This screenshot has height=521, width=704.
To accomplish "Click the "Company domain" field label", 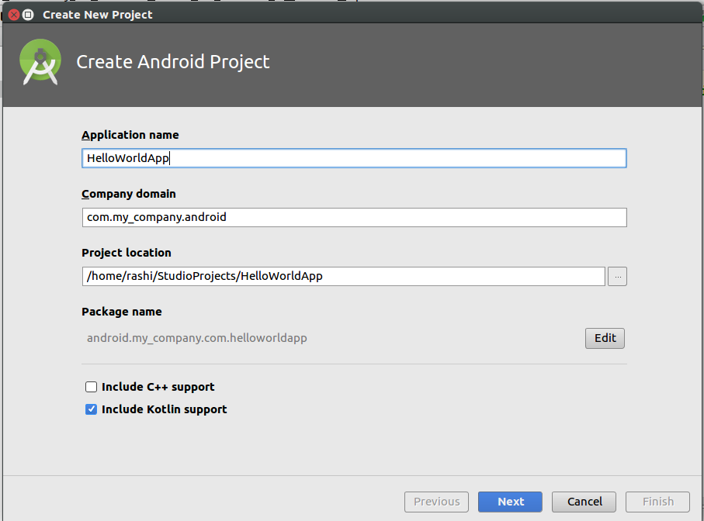I will coord(128,194).
